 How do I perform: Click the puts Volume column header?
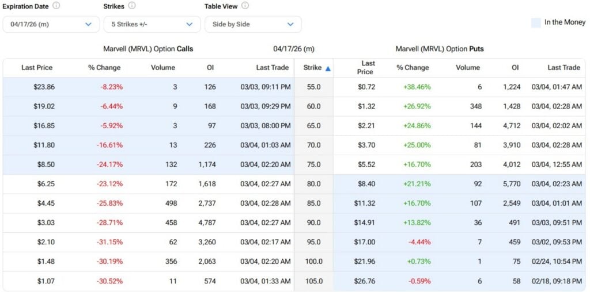tap(467, 68)
